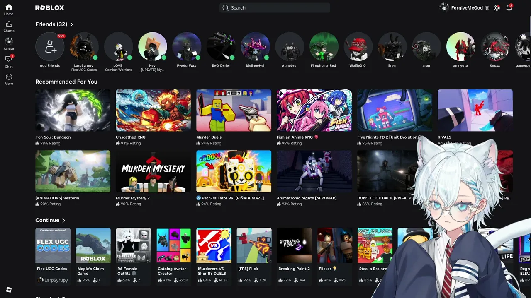The width and height of the screenshot is (531, 298).
Task: Continue playing Flex UGC Codes
Action: [x=53, y=245]
